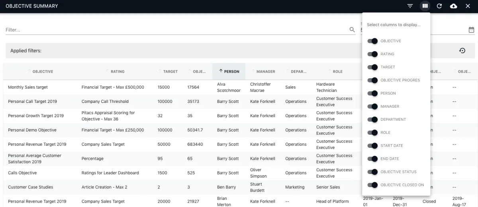Image resolution: width=478 pixels, height=207 pixels.
Task: Select 'Personal Growth Target 2019' cell
Action: coord(36,116)
